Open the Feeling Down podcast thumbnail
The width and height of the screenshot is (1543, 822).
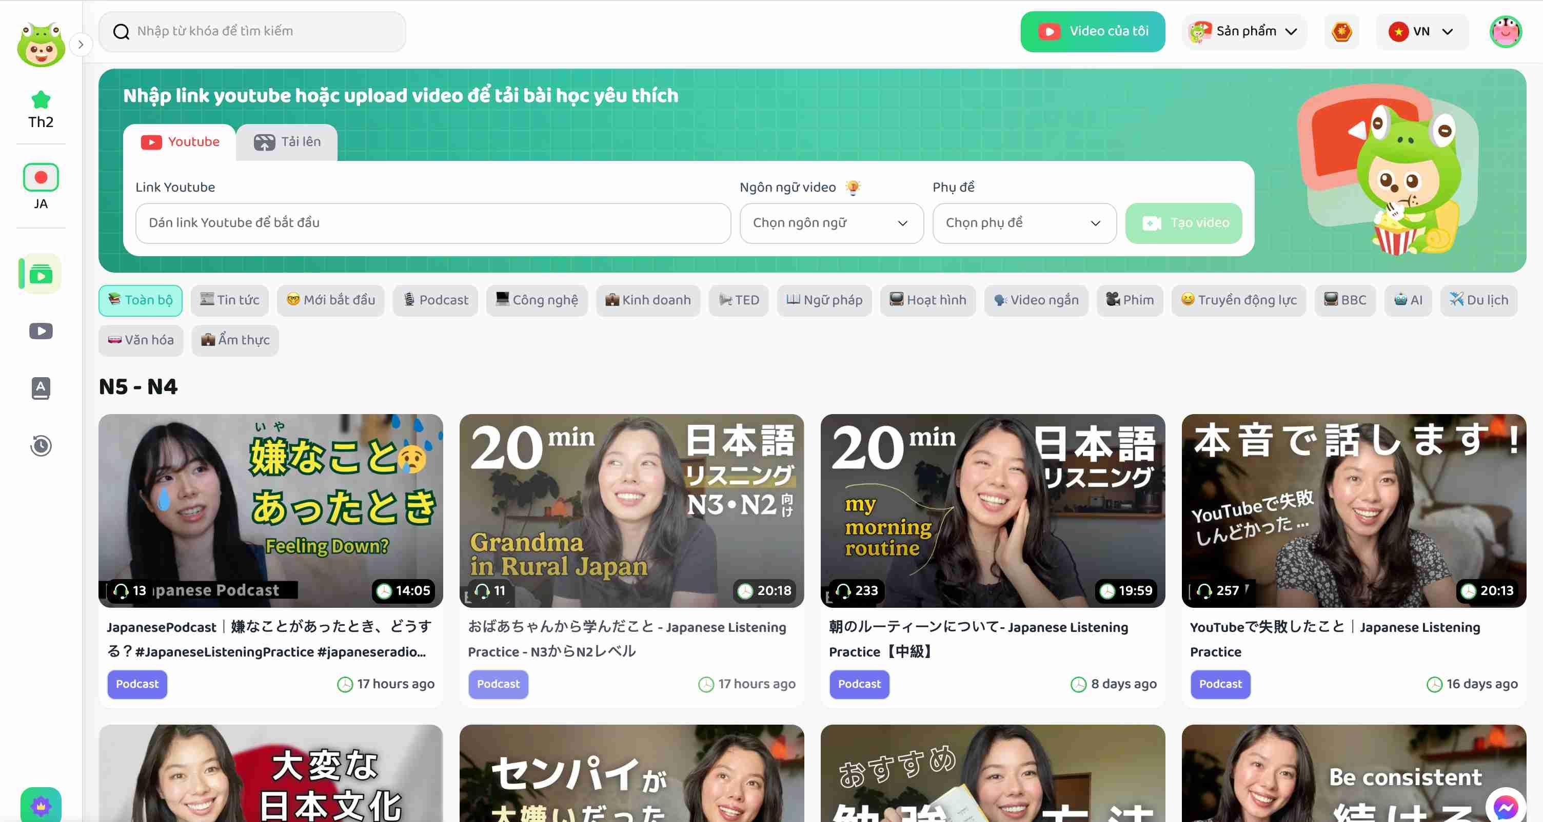pos(271,511)
